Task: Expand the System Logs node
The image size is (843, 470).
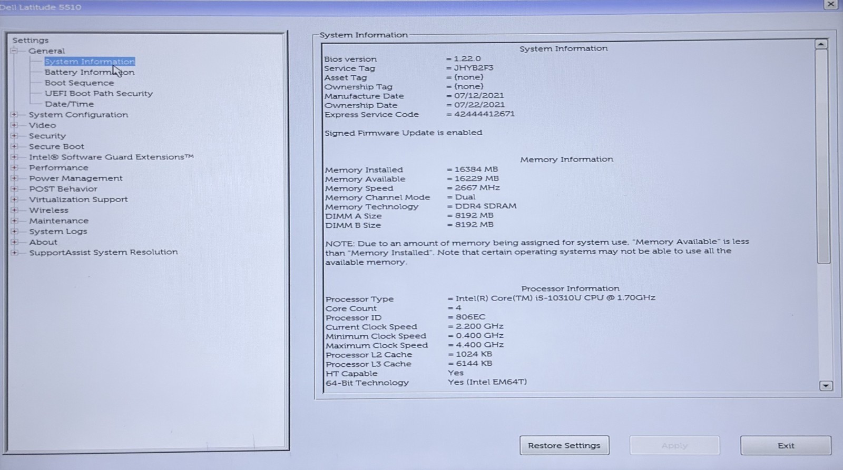Action: [14, 231]
